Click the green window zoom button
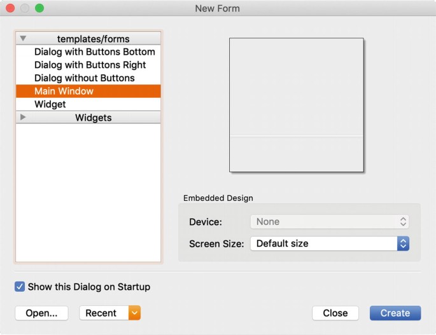 point(39,8)
